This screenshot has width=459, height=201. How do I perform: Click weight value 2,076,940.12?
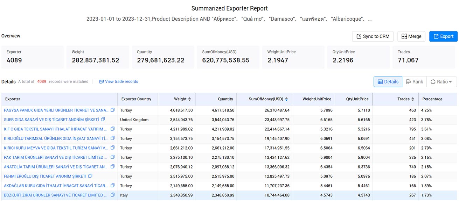181,167
